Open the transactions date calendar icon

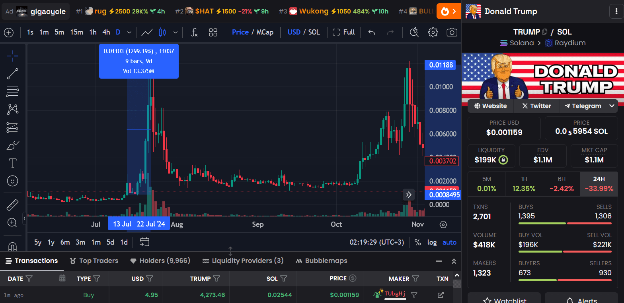click(62, 278)
